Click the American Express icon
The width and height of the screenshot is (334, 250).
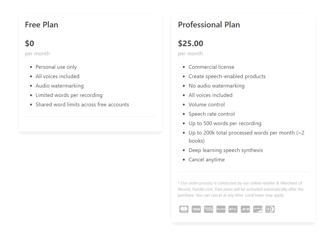click(209, 209)
